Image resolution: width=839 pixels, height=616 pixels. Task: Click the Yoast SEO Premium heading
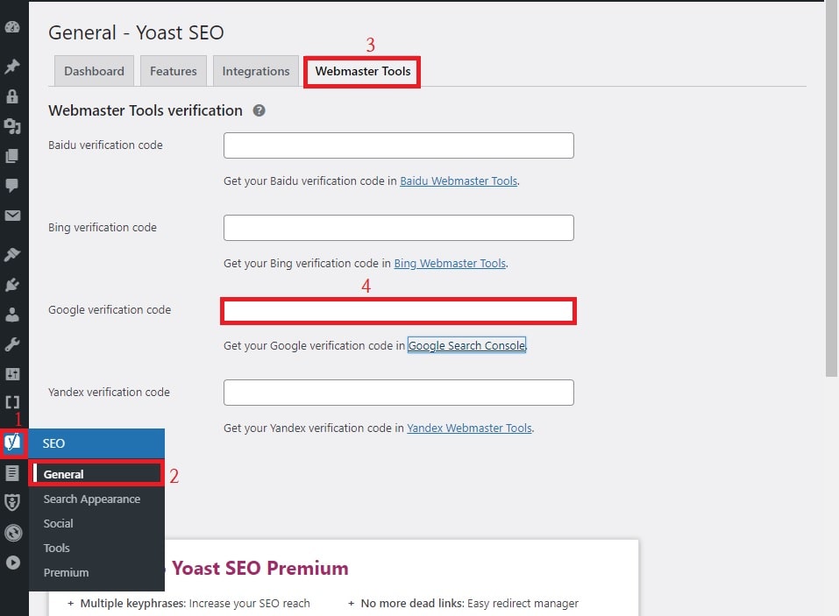260,568
